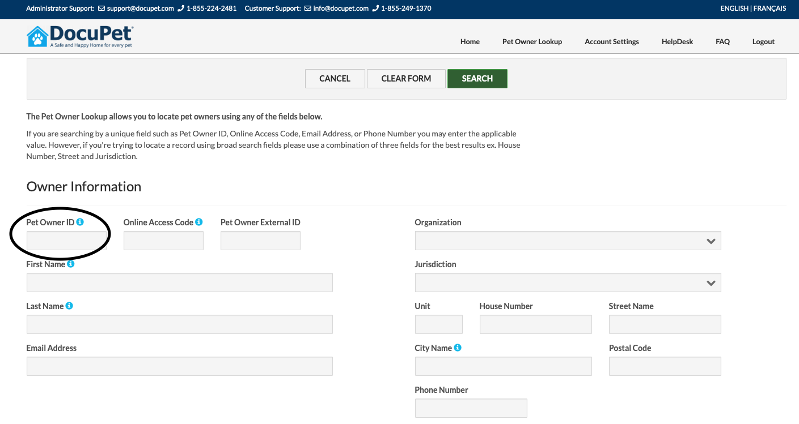Screen dimensions: 799x424
Task: Go to the Home menu item
Action: click(x=470, y=41)
